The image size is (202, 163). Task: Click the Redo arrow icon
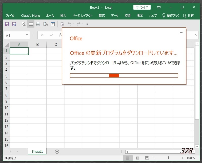pyautogui.click(x=78, y=24)
